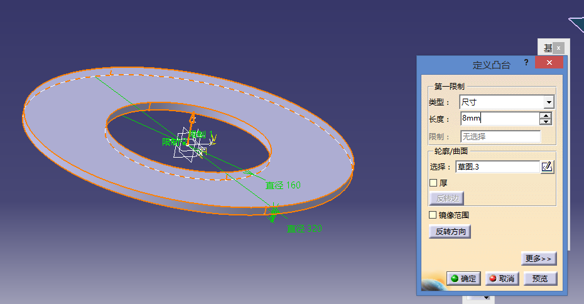This screenshot has height=304, width=584.
Task: Click the 反转边 button
Action: [447, 198]
